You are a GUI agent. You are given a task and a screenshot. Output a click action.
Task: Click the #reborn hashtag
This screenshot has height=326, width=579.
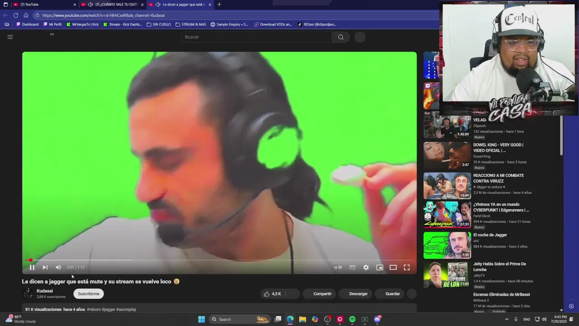(94, 310)
